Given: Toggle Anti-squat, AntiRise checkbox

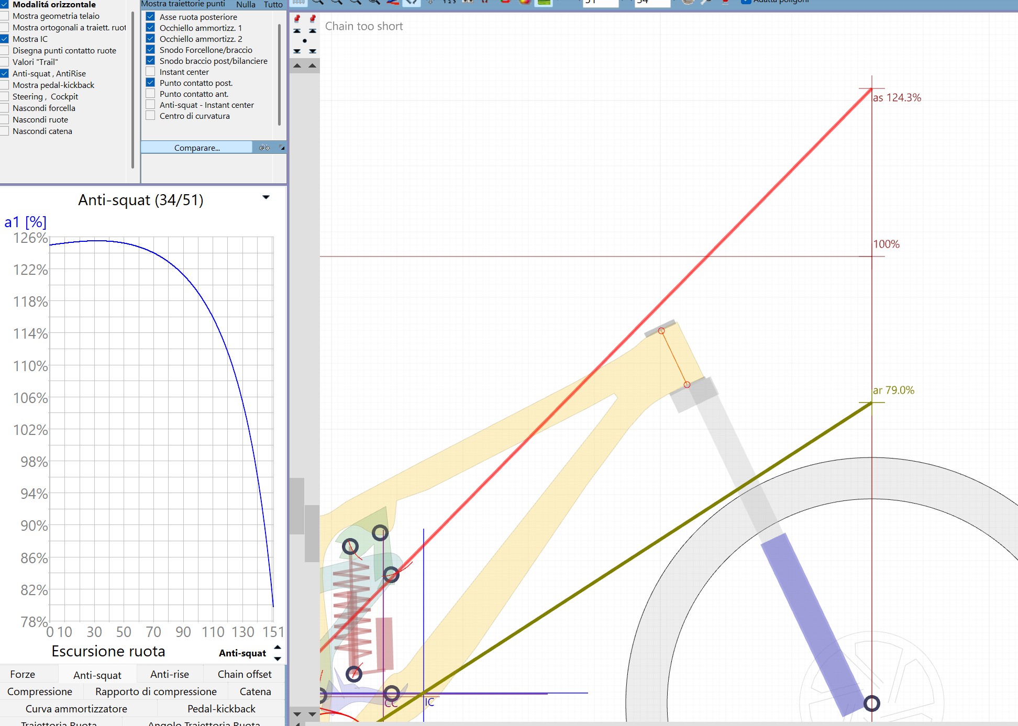Looking at the screenshot, I should click(4, 73).
